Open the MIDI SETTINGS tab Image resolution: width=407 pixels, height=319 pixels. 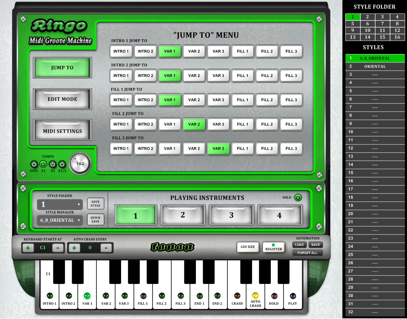(x=62, y=131)
